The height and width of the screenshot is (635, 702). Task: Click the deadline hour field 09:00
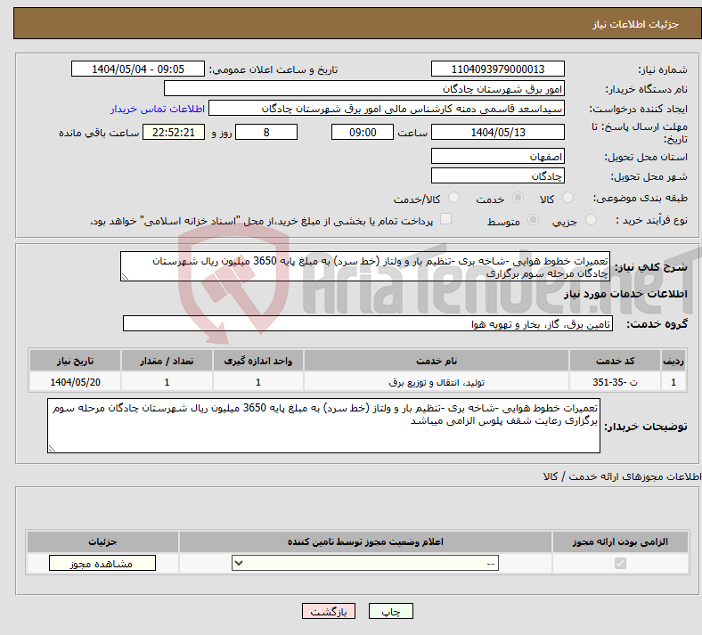[x=363, y=132]
